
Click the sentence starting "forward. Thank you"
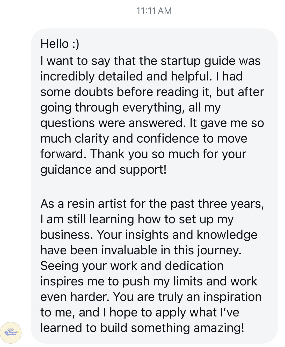(x=143, y=154)
